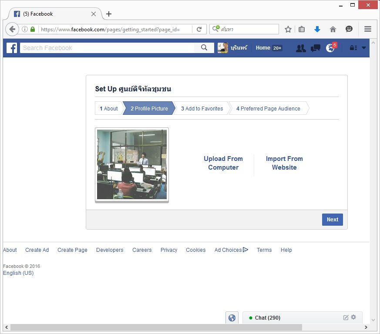Click Upload From Computer link
The height and width of the screenshot is (334, 380).
[223, 163]
